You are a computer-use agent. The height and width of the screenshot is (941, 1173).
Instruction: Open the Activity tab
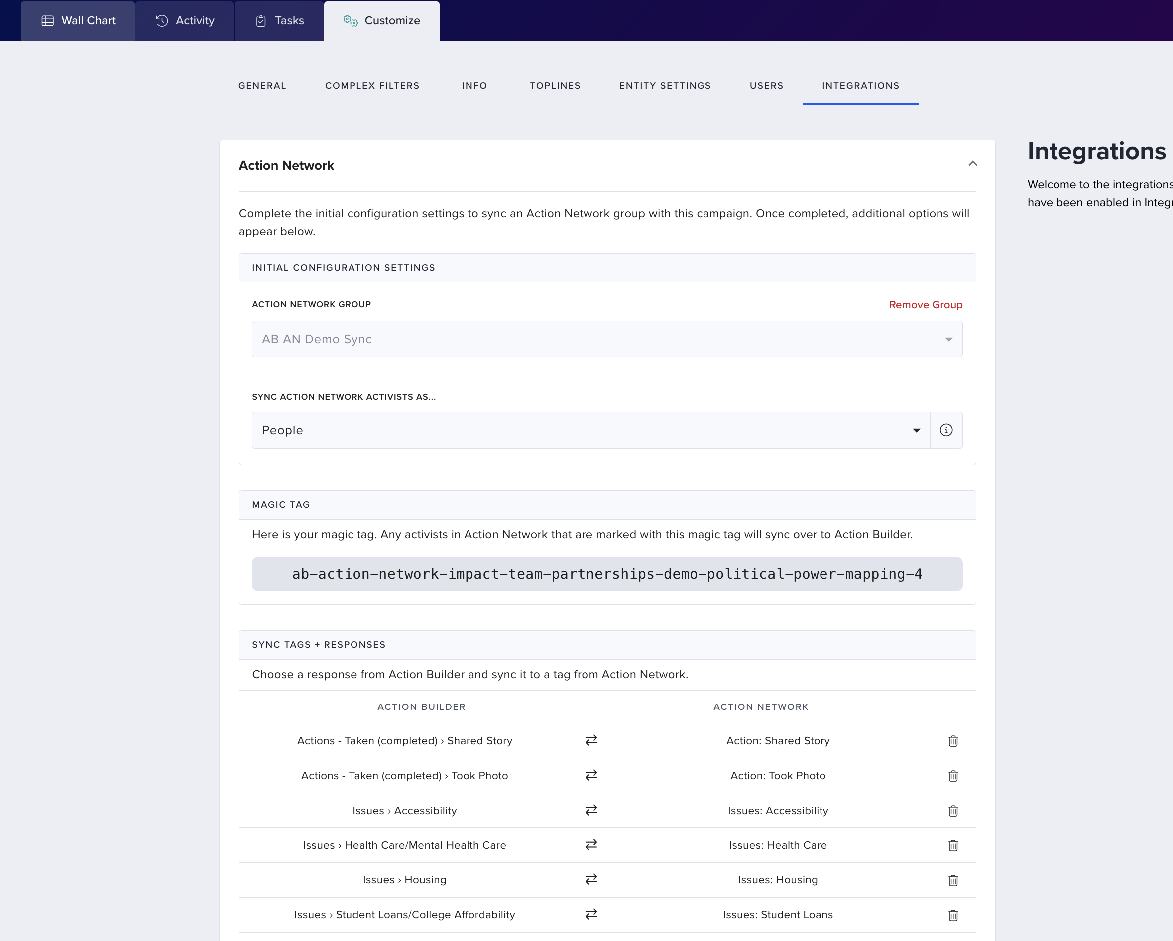[x=185, y=21]
